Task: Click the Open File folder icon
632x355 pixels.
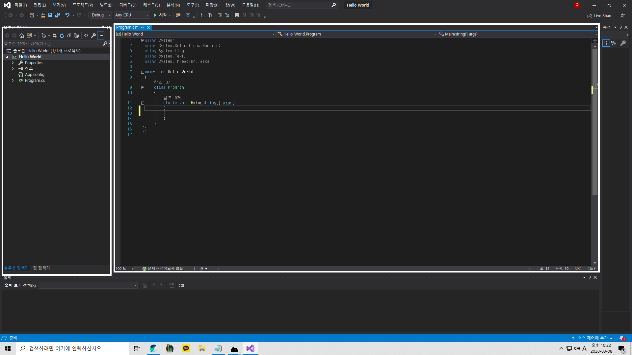Action: point(43,15)
